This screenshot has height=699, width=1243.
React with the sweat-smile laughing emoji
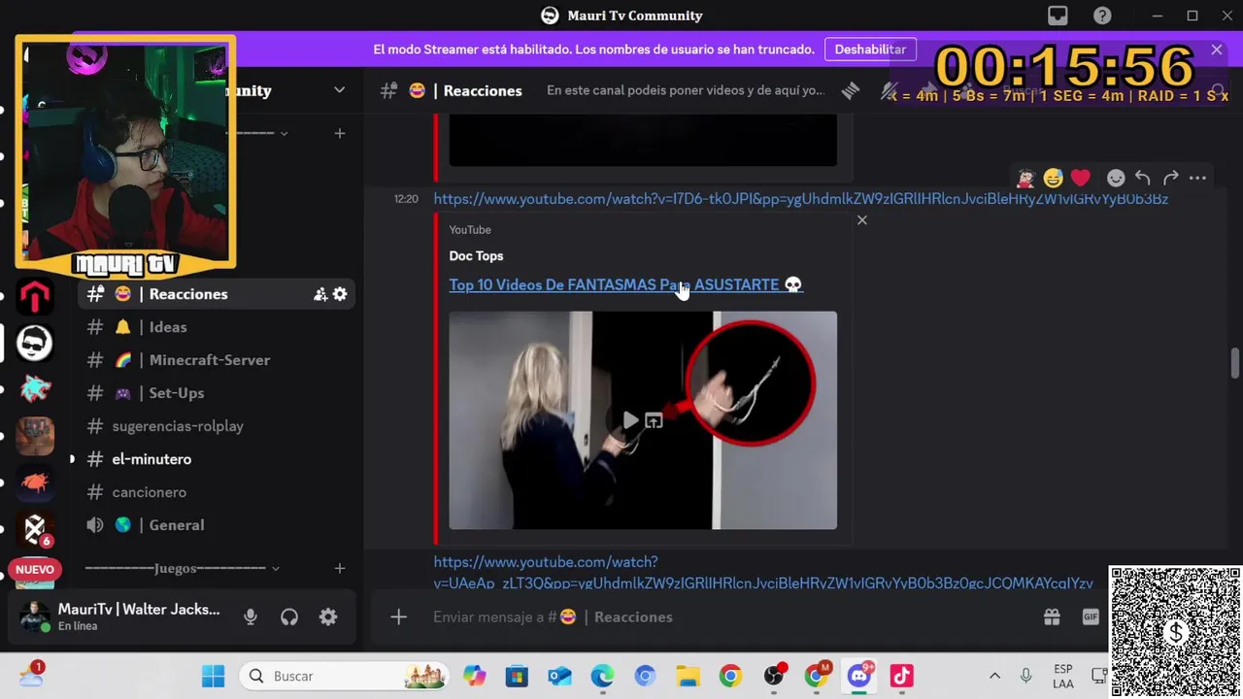(1053, 178)
